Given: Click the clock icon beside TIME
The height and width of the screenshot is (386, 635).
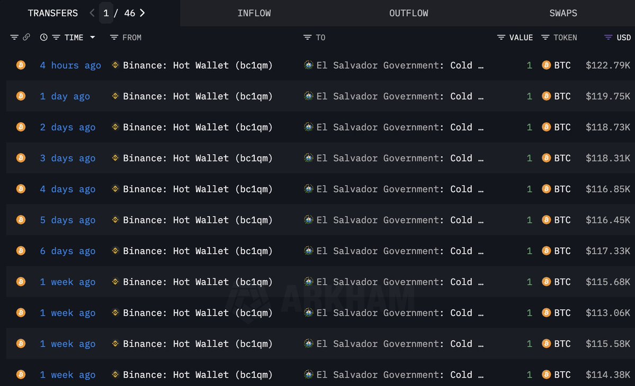Looking at the screenshot, I should pos(44,37).
